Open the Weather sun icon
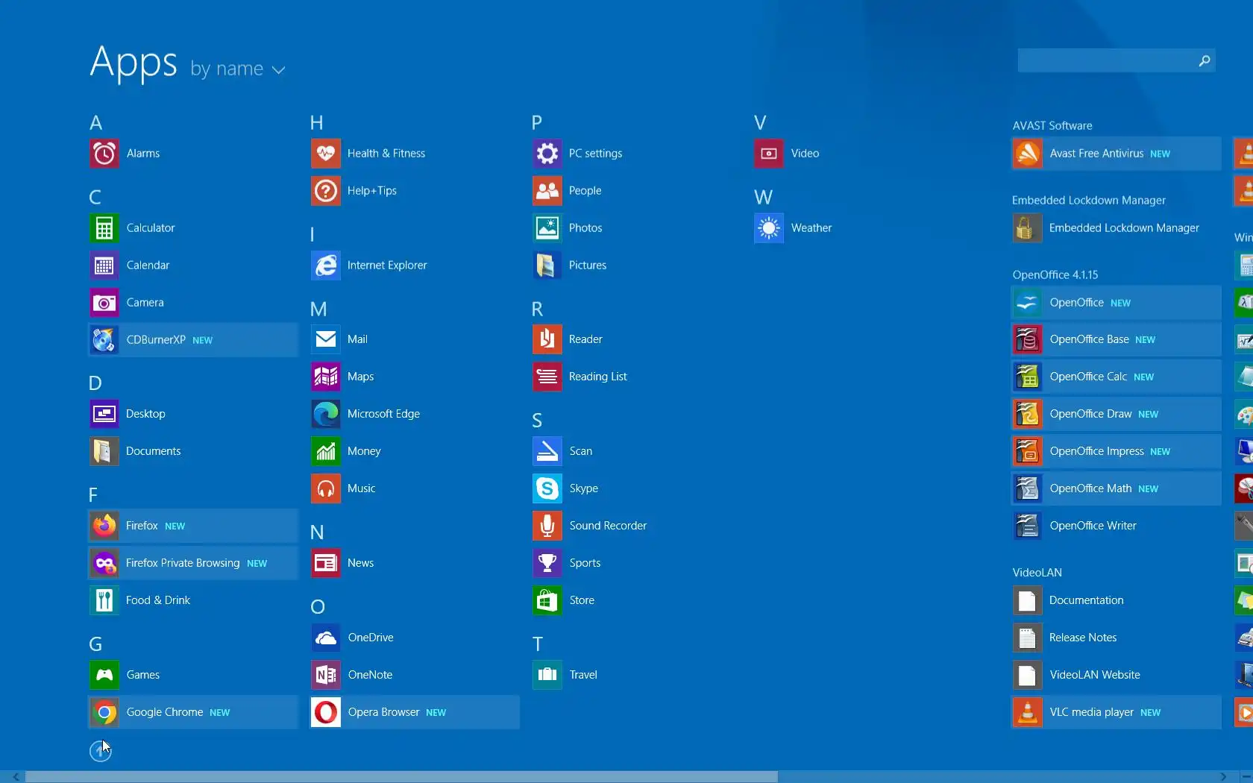The image size is (1253, 783). point(769,228)
